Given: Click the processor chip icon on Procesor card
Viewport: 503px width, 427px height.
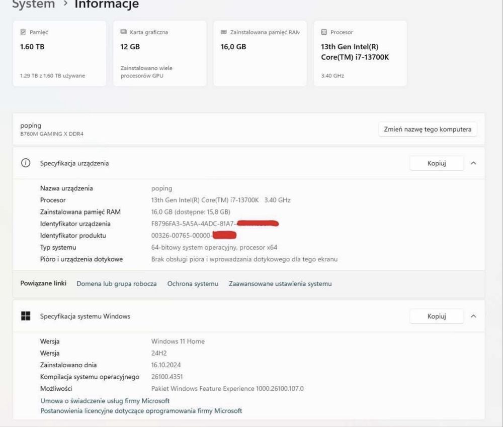Looking at the screenshot, I should [324, 32].
